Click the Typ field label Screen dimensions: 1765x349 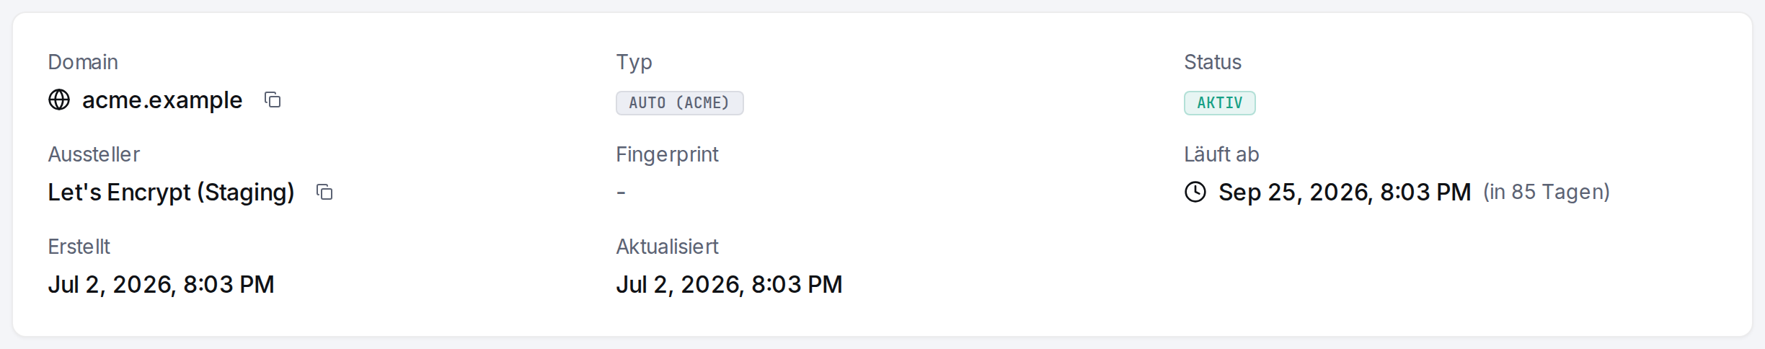(x=634, y=63)
